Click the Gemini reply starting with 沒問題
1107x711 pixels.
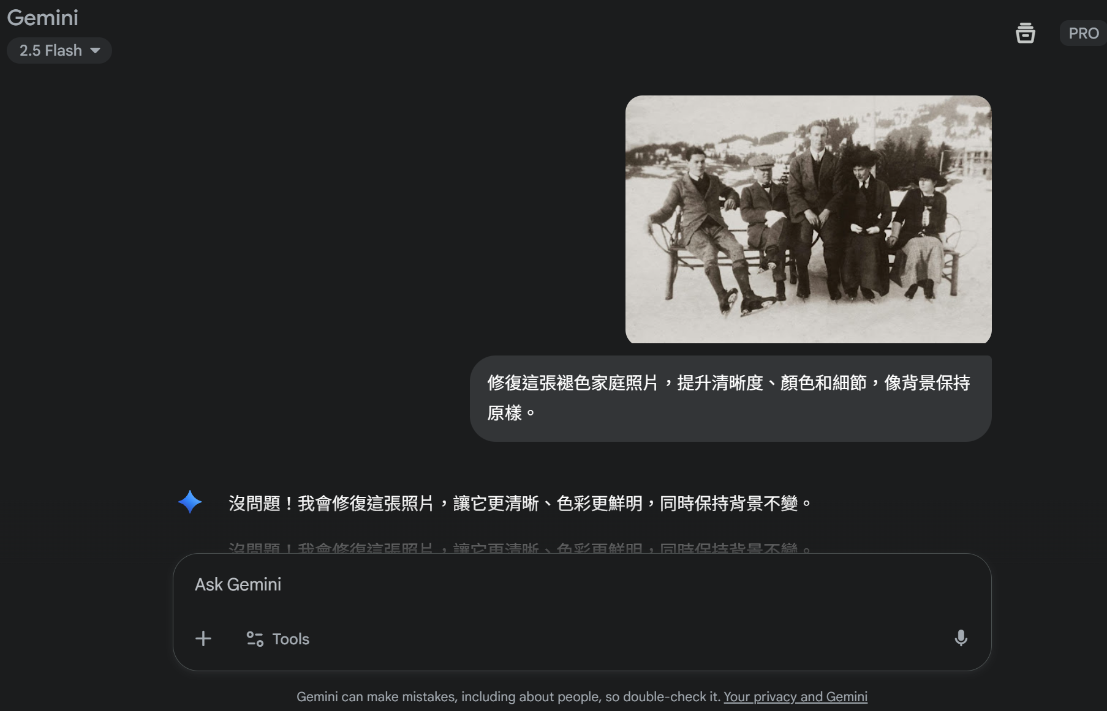[x=521, y=503]
